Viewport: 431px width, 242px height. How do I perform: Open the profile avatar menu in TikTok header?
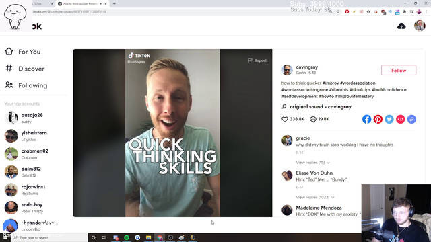point(420,26)
